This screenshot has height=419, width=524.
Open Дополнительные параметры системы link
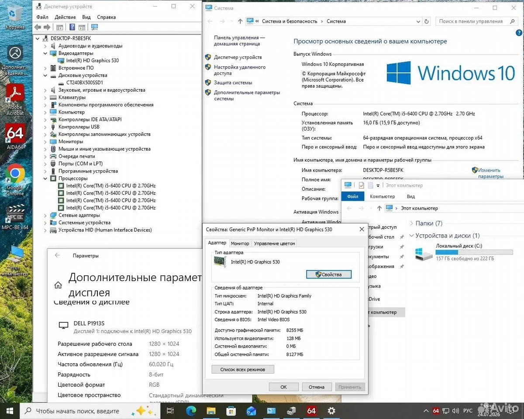[x=247, y=96]
